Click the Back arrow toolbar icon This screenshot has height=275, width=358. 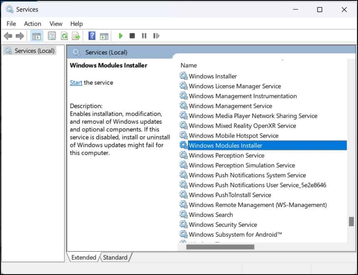(8, 36)
